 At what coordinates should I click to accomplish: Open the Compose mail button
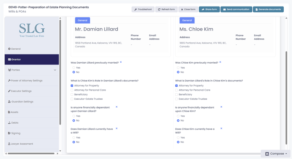coord(276,154)
